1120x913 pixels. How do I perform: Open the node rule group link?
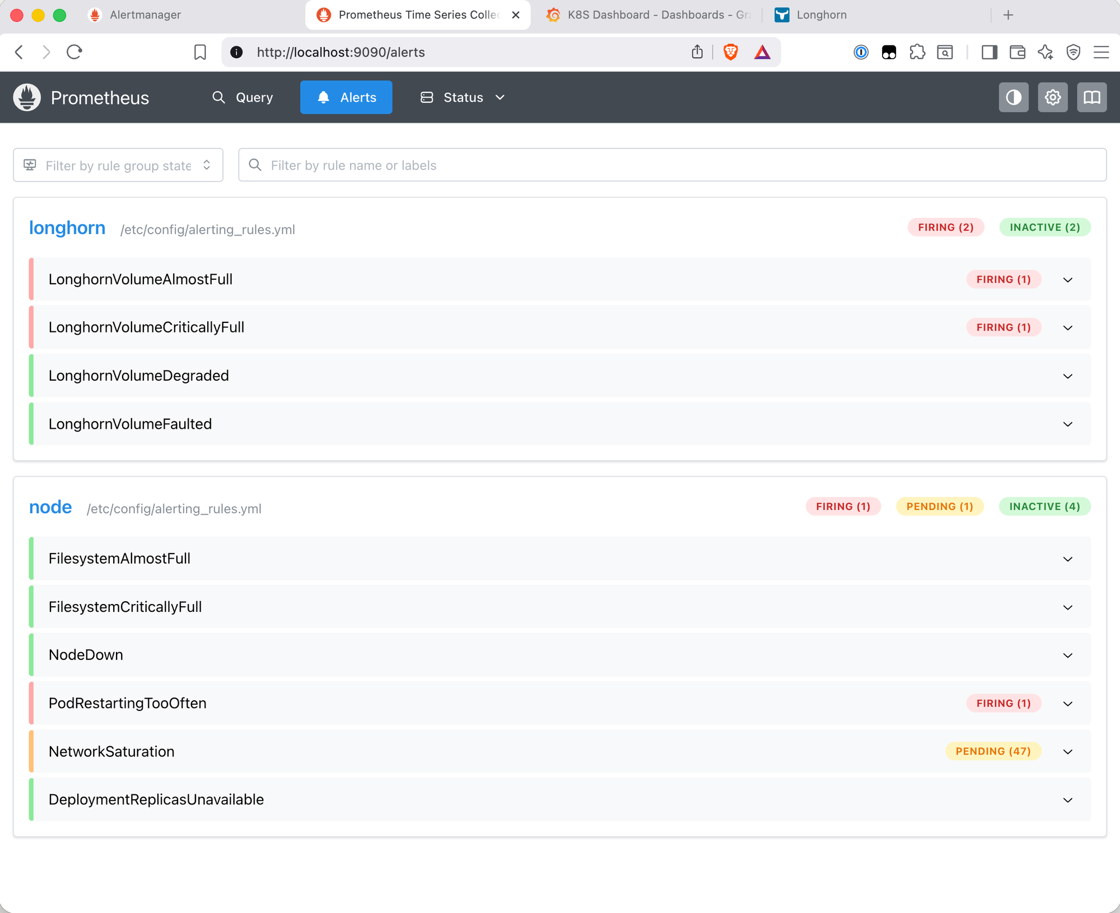click(50, 507)
